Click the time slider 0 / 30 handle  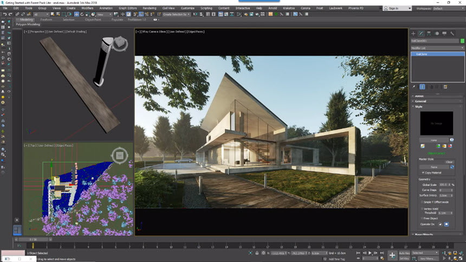coord(33,239)
